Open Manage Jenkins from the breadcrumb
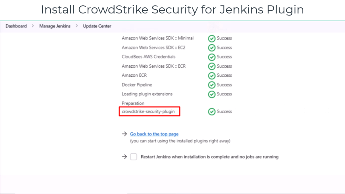The width and height of the screenshot is (345, 194). point(55,26)
